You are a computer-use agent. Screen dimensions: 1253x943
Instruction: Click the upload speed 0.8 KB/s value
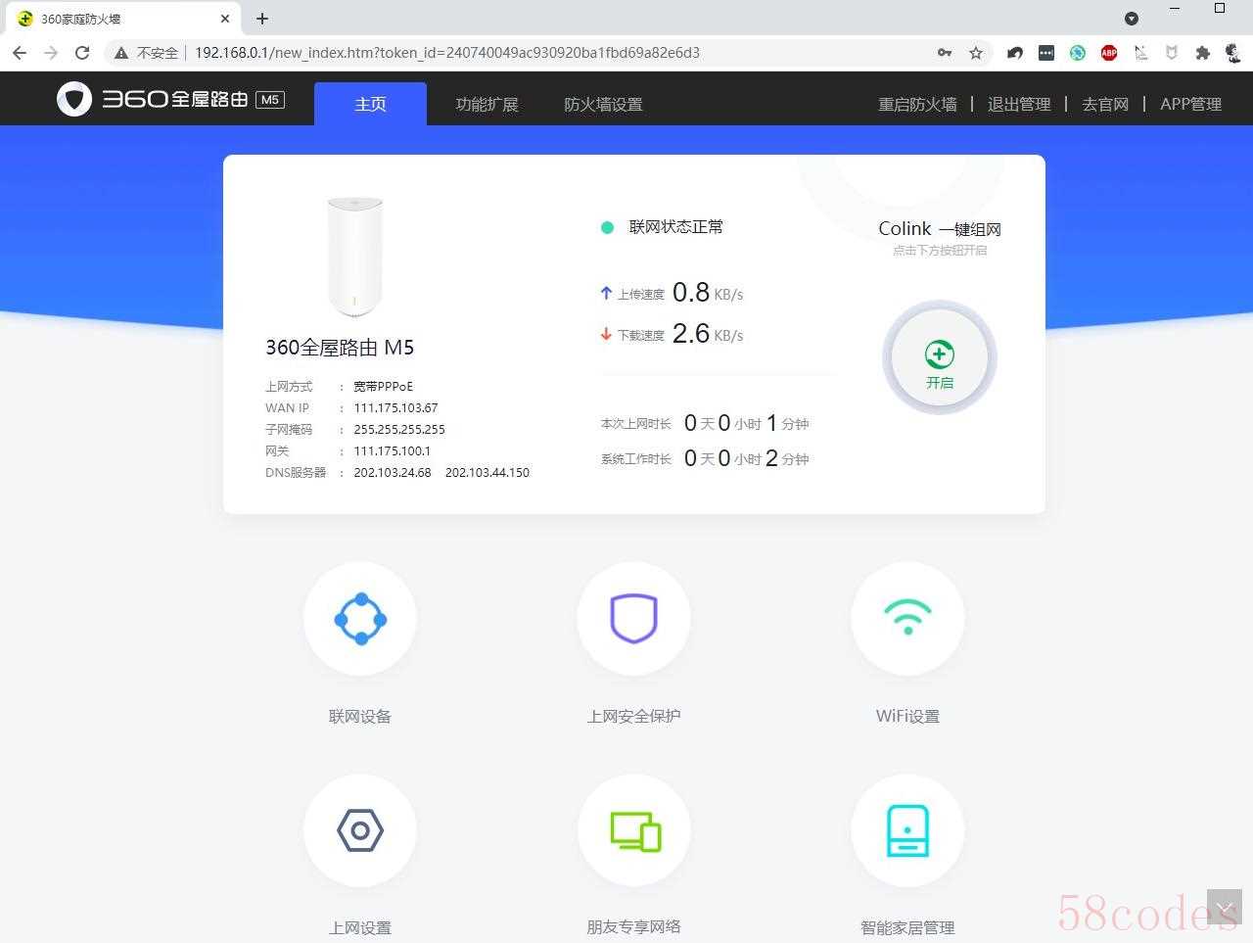click(708, 292)
